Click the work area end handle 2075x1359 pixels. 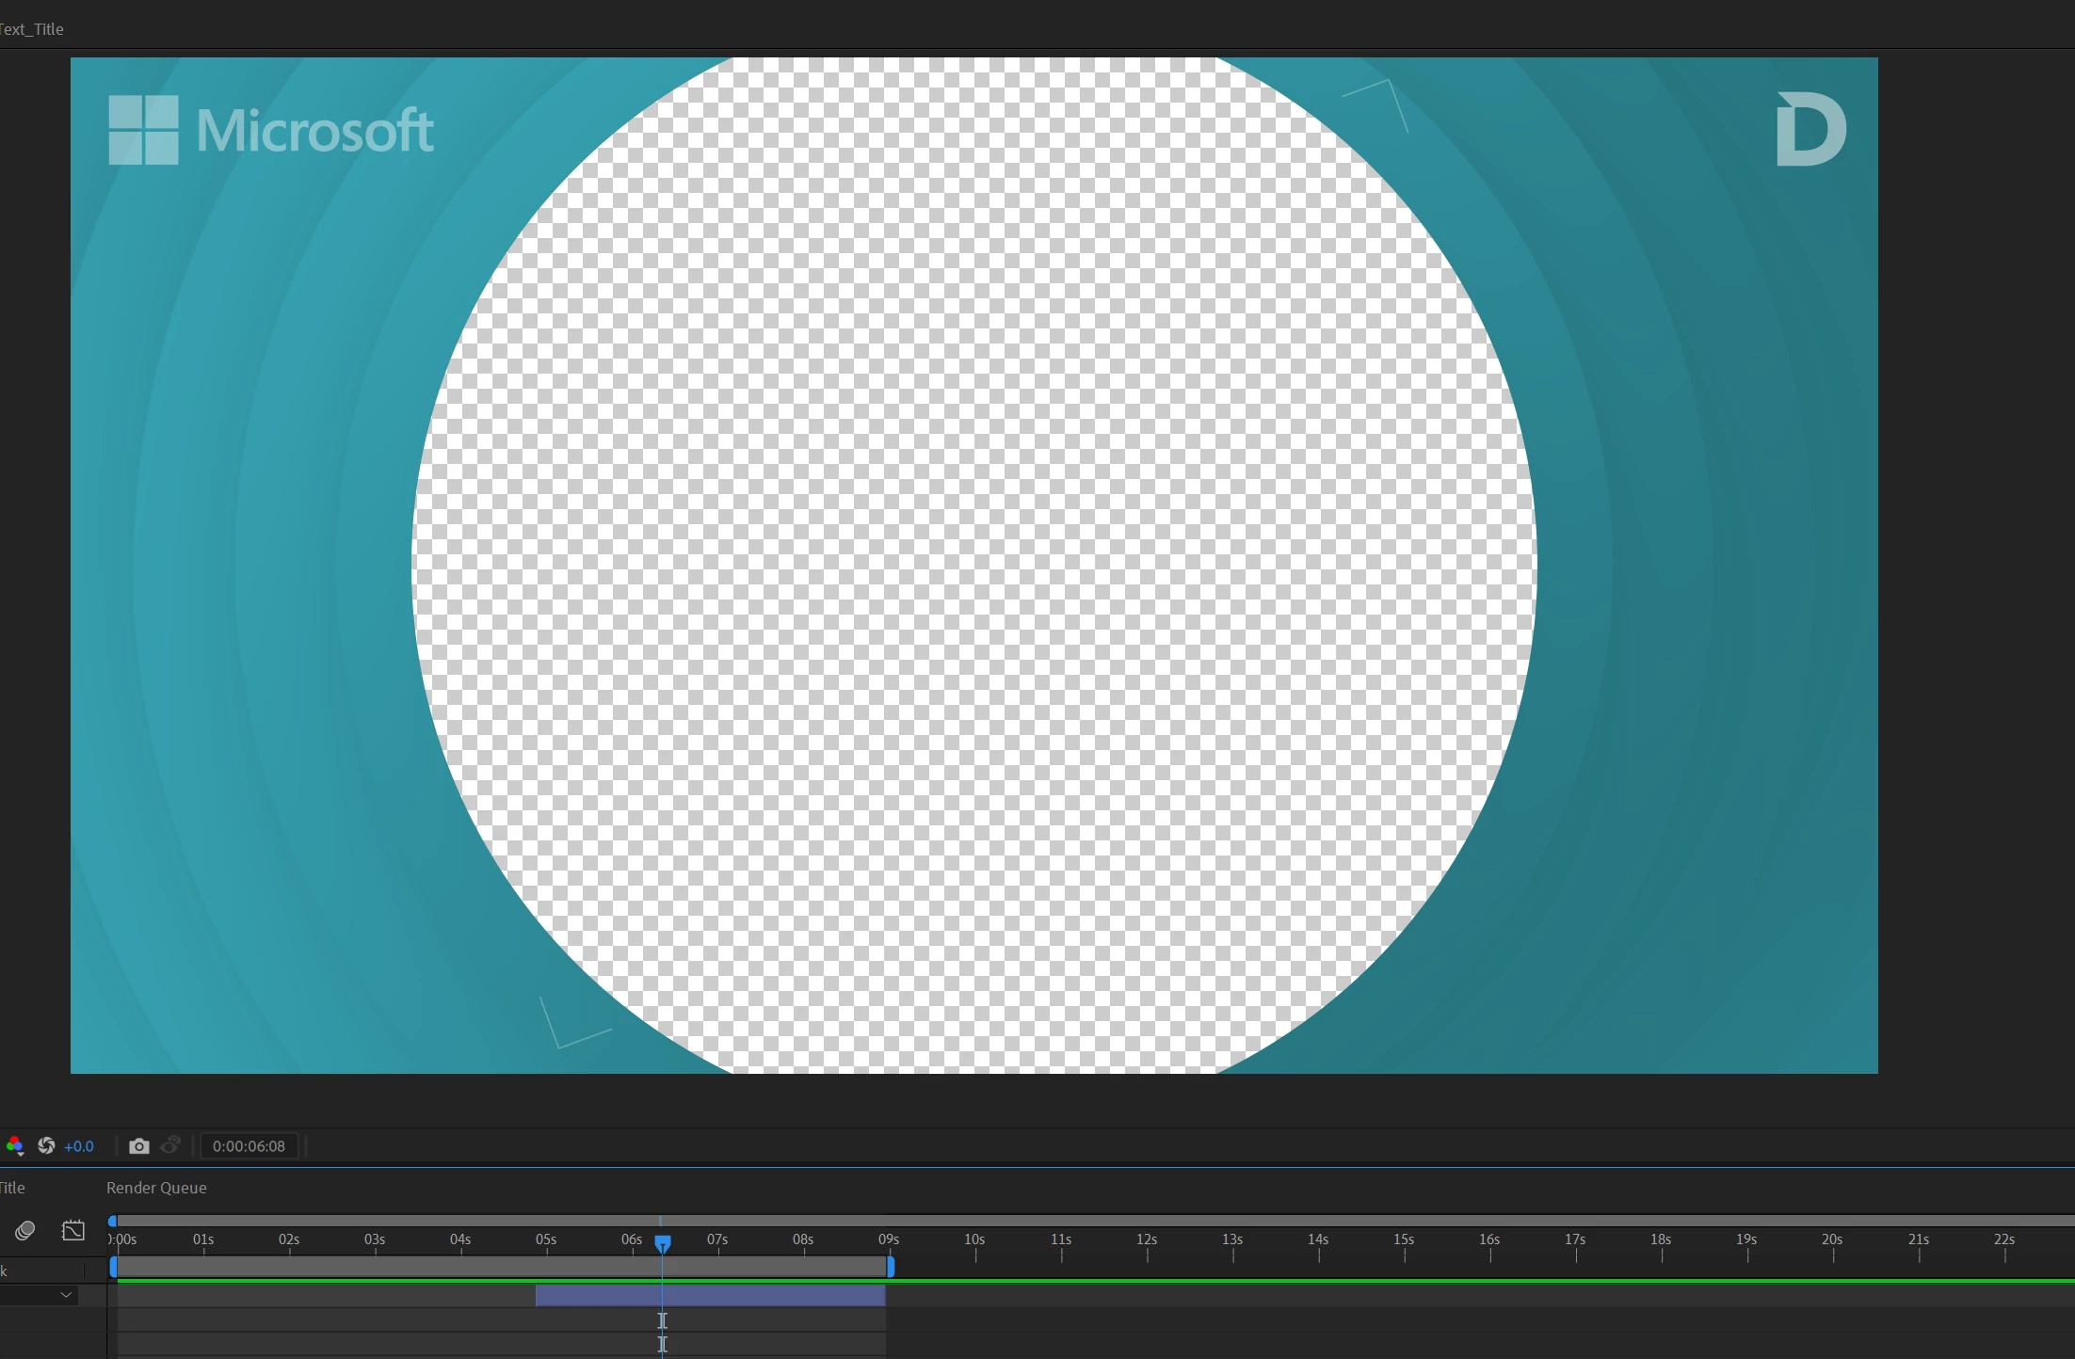click(x=891, y=1268)
